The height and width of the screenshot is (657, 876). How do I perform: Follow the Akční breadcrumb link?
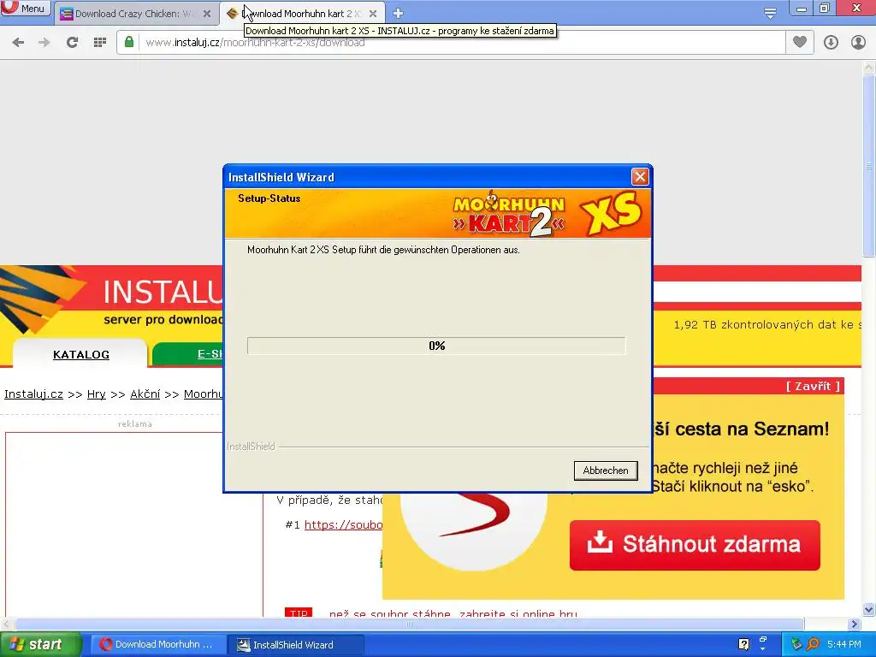[145, 394]
